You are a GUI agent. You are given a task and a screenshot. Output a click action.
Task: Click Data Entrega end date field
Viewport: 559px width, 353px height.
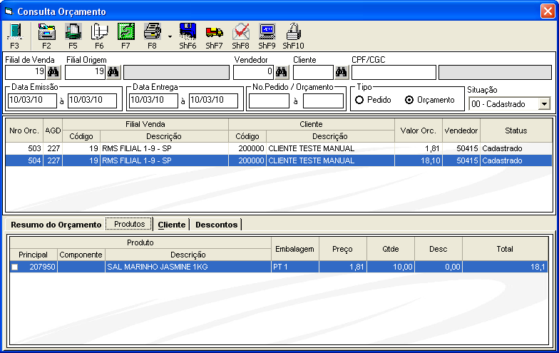coord(214,101)
